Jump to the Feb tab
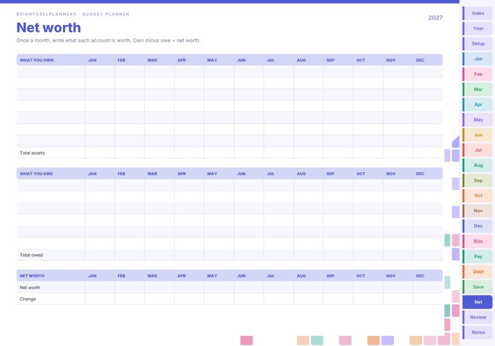The height and width of the screenshot is (346, 495). click(x=478, y=74)
